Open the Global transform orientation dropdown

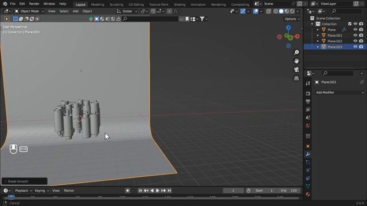click(x=127, y=11)
